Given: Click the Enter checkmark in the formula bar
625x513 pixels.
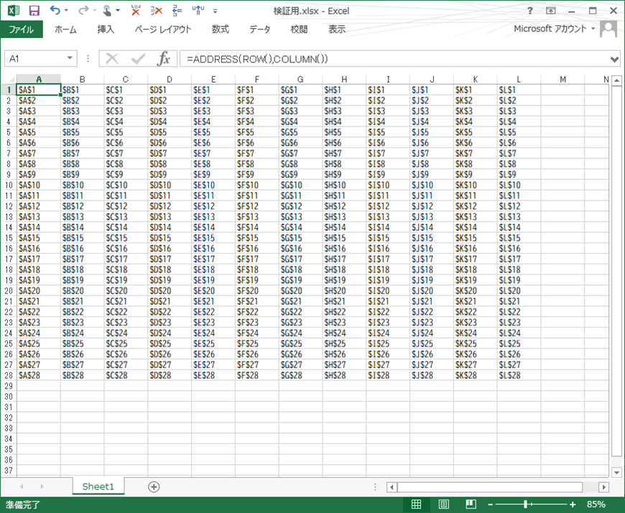Looking at the screenshot, I should tap(138, 59).
